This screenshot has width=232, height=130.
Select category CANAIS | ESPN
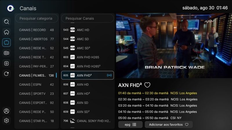(37, 85)
